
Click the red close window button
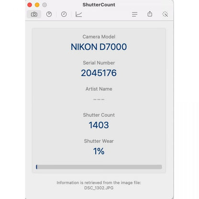point(30,5)
